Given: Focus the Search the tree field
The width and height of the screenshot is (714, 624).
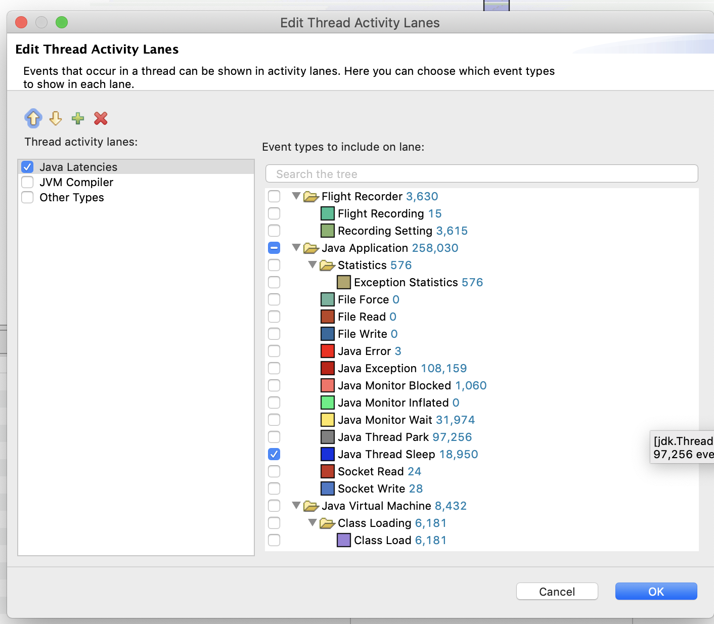Looking at the screenshot, I should point(481,173).
